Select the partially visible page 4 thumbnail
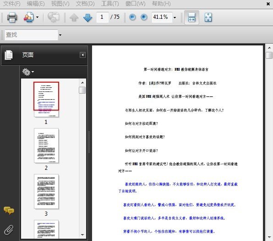 (46, 229)
